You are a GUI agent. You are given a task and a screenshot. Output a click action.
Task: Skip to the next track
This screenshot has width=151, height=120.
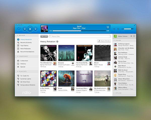(35, 29)
